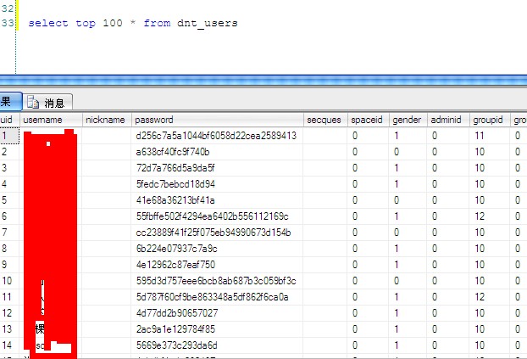Viewport: 527px width, 359px height.
Task: Click the adminid column header
Action: point(448,120)
